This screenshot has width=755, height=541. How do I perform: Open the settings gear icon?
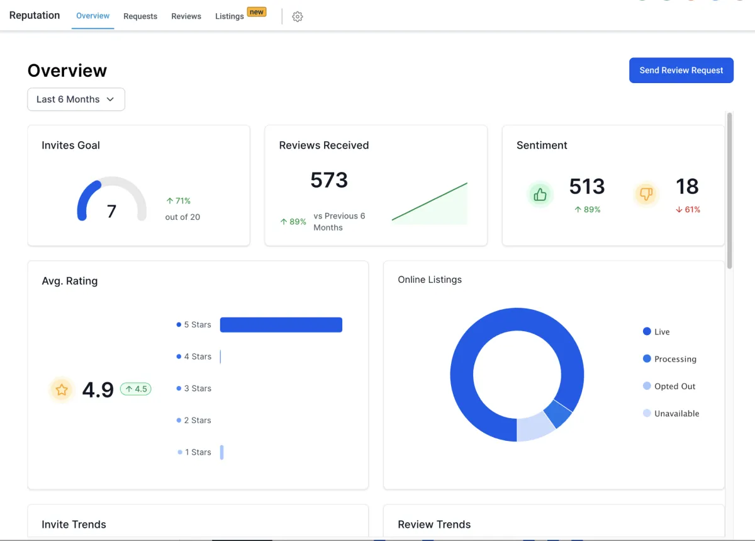298,17
